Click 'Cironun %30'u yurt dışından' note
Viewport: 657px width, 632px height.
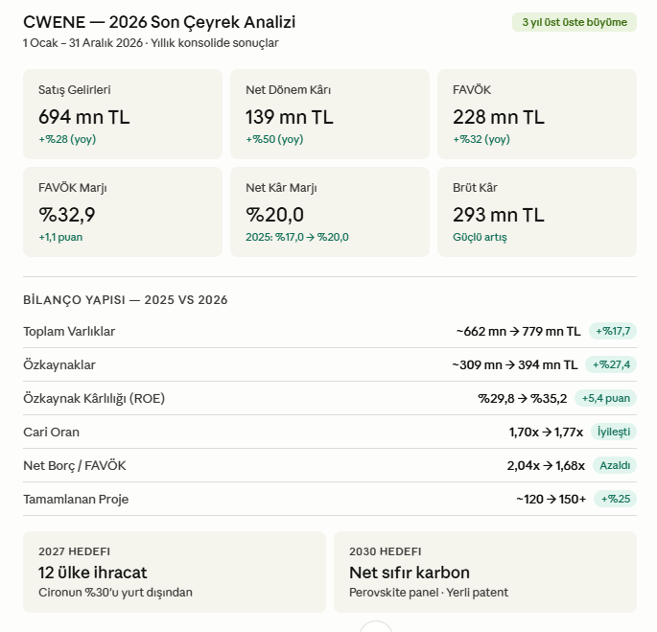(x=115, y=593)
